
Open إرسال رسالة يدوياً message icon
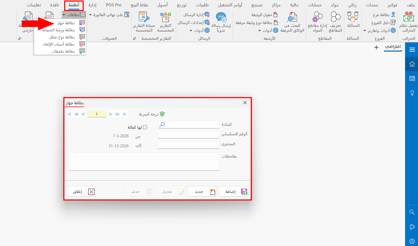[x=221, y=17]
